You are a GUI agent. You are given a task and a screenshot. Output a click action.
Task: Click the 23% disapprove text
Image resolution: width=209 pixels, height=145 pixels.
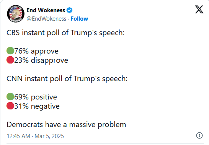(41, 60)
